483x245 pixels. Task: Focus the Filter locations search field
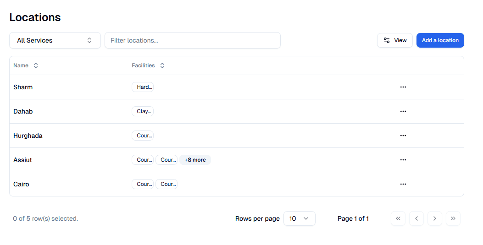point(193,40)
